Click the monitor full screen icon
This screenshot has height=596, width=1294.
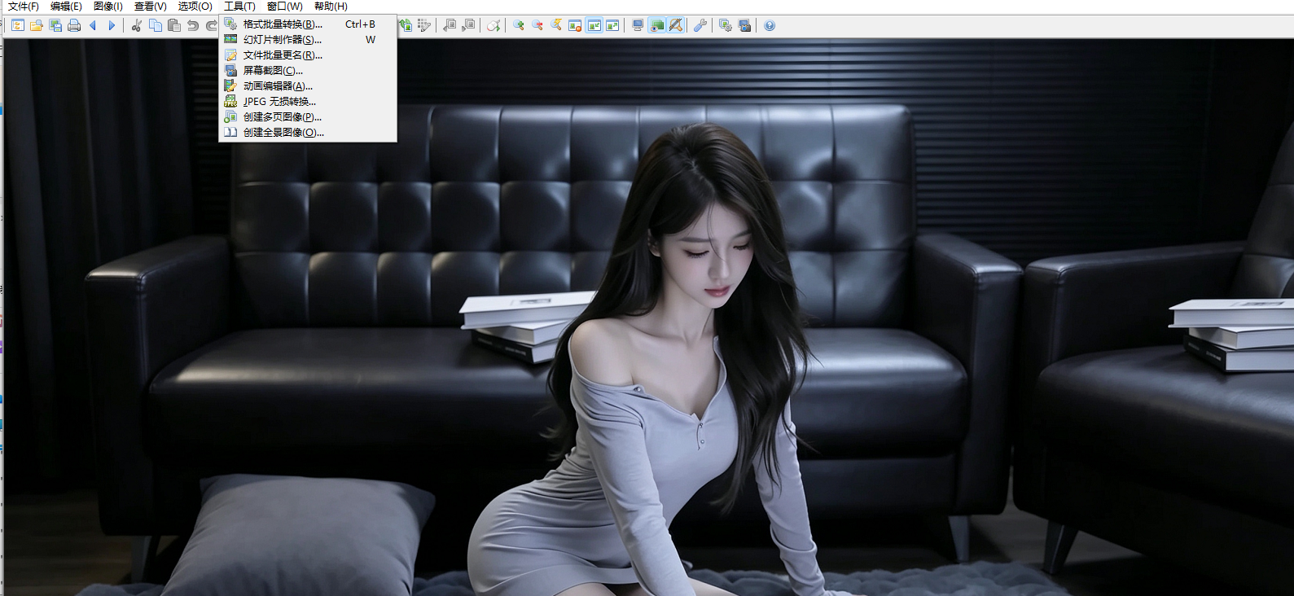[x=638, y=25]
